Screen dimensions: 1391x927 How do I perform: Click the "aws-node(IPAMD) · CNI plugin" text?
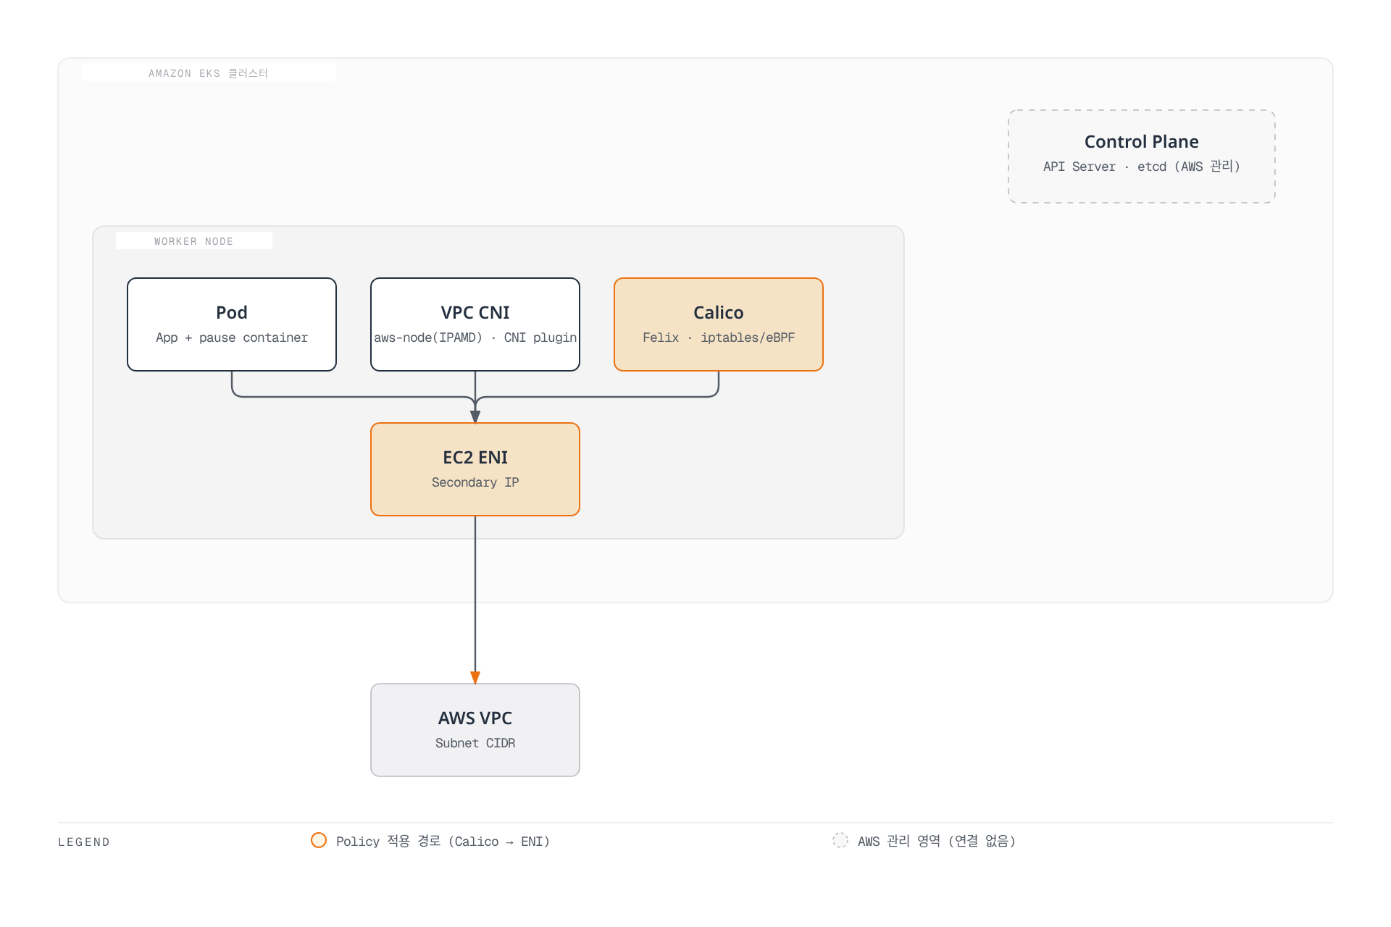pyautogui.click(x=475, y=337)
